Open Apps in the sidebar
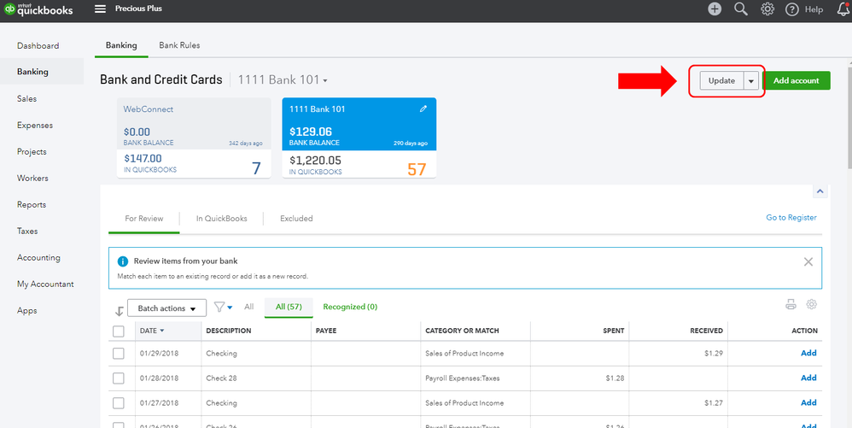Image resolution: width=852 pixels, height=428 pixels. [26, 310]
